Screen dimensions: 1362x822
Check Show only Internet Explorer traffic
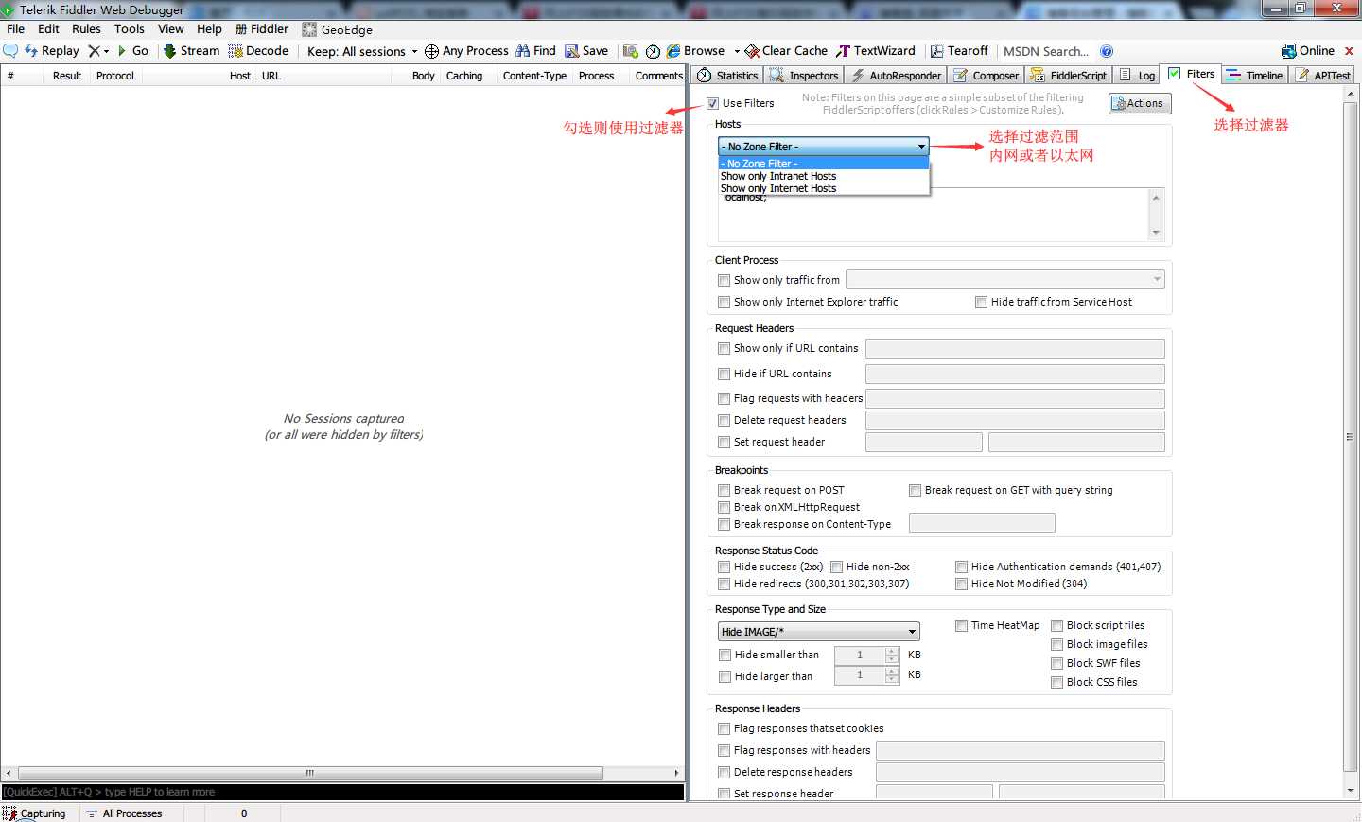[724, 302]
